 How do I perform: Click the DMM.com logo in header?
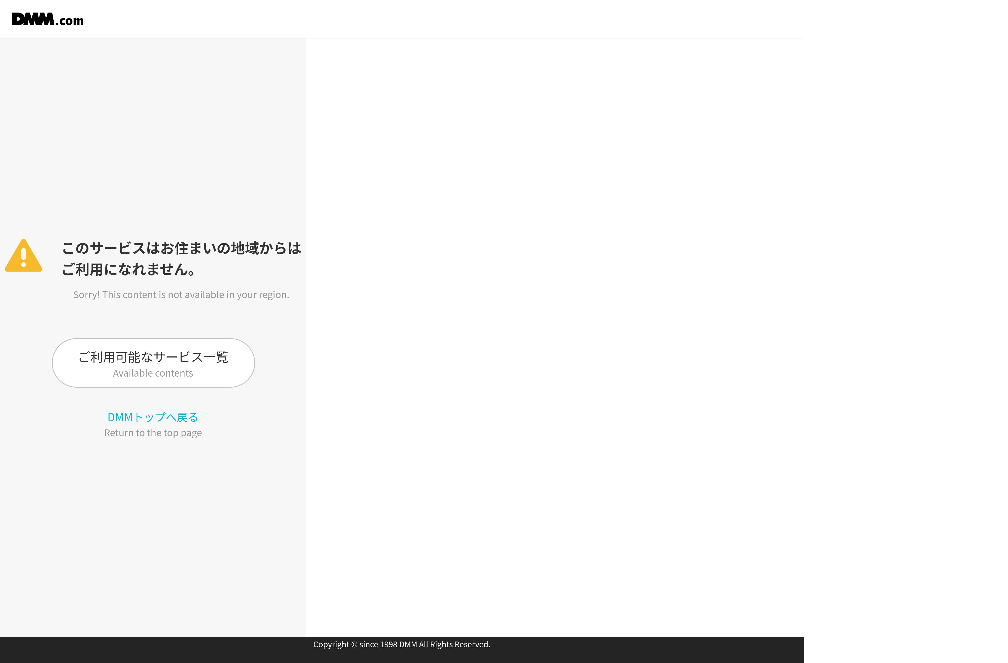tap(47, 19)
